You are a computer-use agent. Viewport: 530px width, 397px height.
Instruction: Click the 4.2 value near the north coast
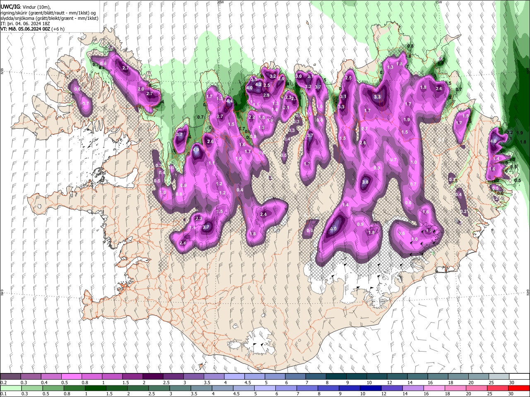[258, 84]
